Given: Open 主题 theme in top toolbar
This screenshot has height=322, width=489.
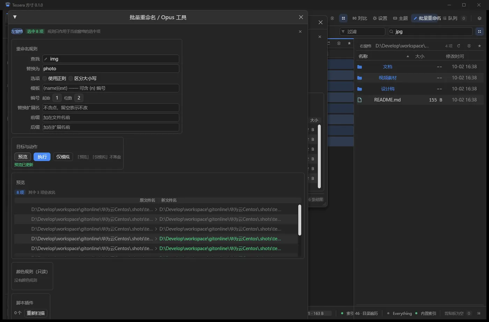Looking at the screenshot, I should [x=400, y=18].
